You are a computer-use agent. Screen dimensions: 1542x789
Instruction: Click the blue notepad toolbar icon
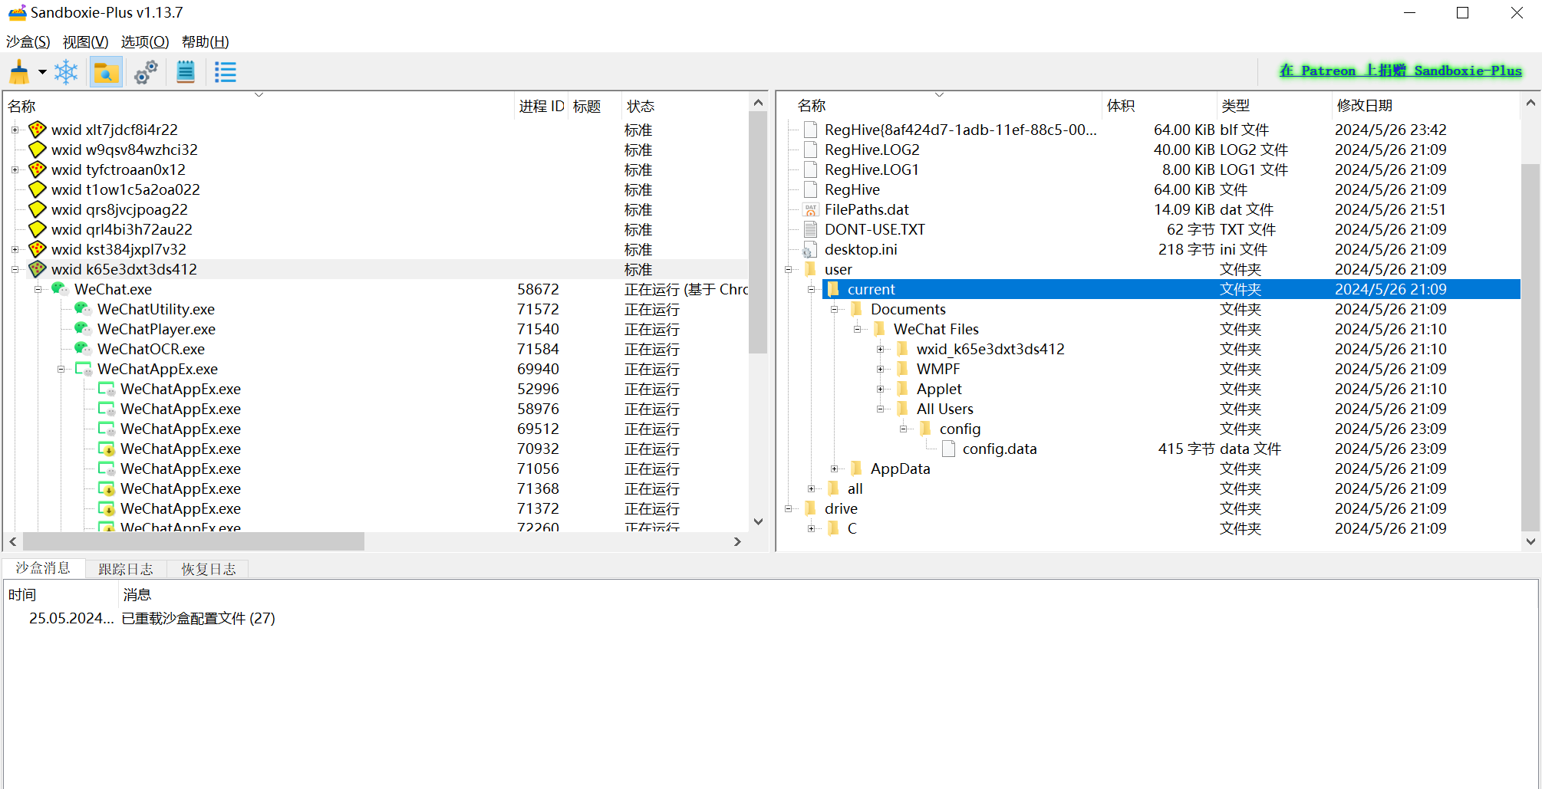pos(186,73)
